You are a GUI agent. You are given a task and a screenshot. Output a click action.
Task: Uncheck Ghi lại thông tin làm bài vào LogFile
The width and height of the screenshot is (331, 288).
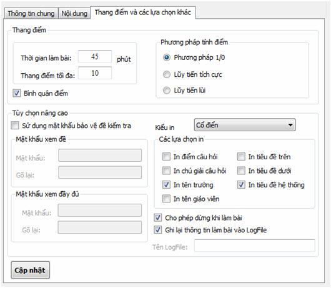pos(158,230)
